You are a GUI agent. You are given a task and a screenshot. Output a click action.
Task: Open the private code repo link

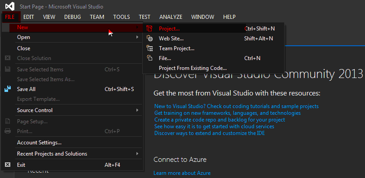pos(220,120)
